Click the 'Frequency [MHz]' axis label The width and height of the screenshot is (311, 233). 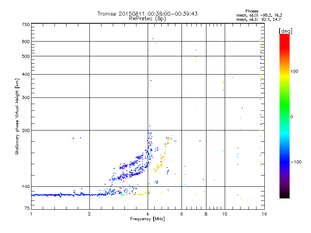pyautogui.click(x=147, y=219)
